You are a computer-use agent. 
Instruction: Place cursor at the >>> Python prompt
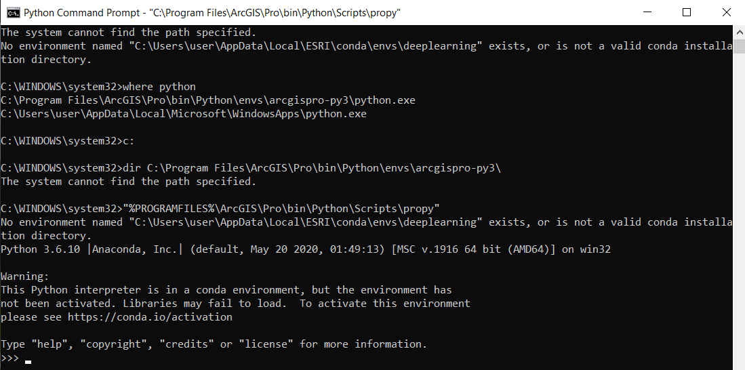pos(28,358)
